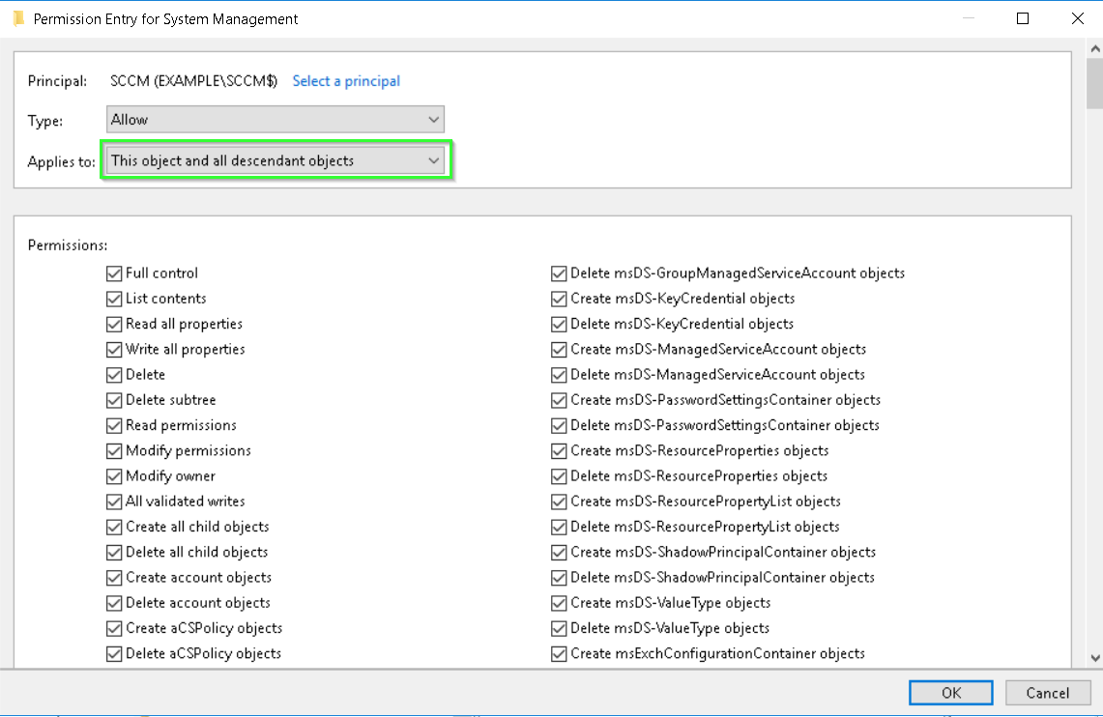The height and width of the screenshot is (717, 1103).
Task: Click the scrollbar up arrow
Action: [x=1094, y=47]
